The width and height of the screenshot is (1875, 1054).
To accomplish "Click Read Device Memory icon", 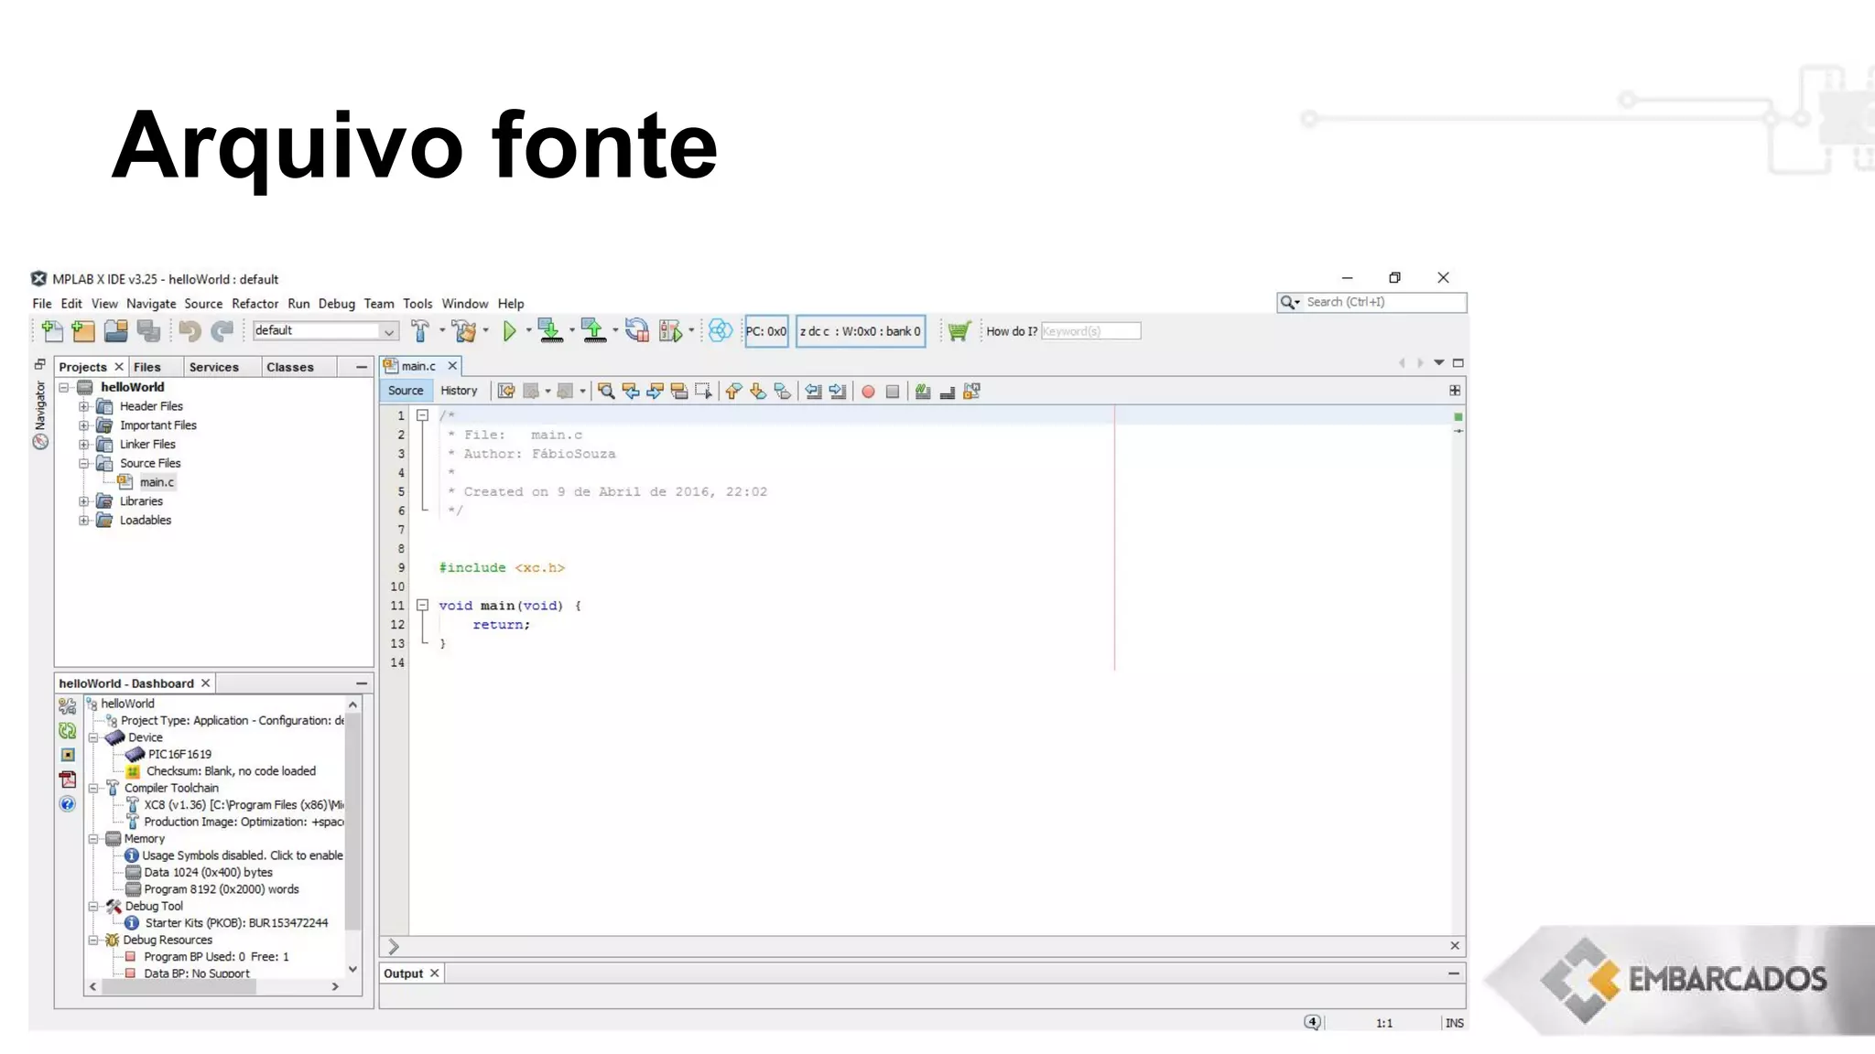I will (x=594, y=331).
